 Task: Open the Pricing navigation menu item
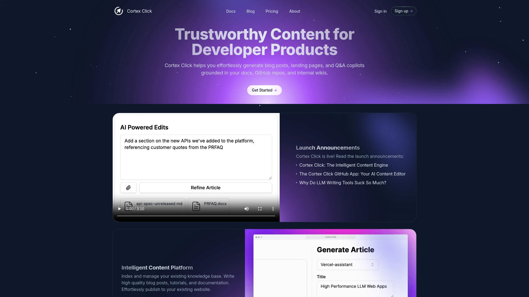272,11
